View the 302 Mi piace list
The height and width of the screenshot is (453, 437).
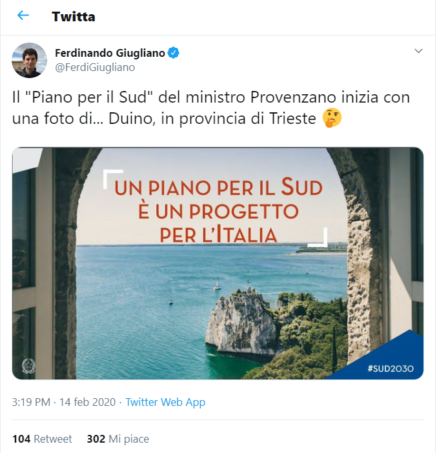[x=118, y=439]
